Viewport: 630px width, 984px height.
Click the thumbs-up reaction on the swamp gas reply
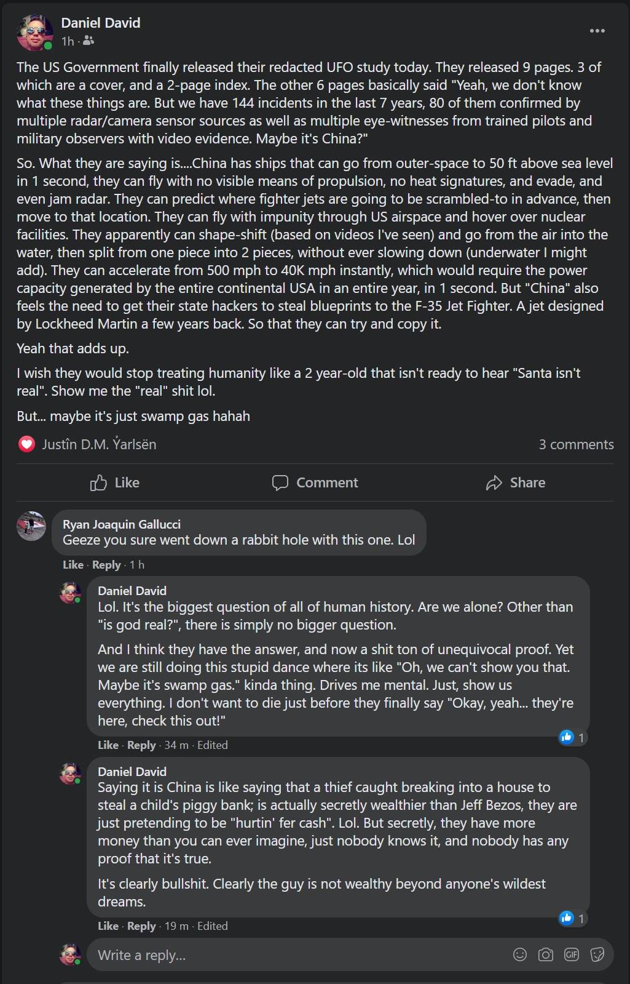(567, 737)
